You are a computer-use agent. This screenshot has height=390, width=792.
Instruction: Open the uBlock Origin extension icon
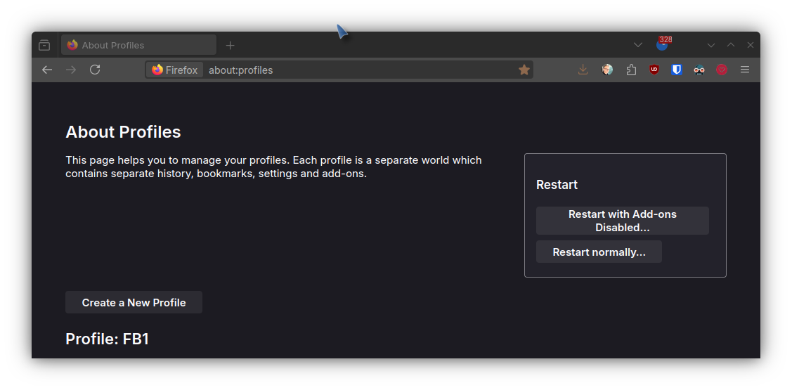[x=654, y=70]
